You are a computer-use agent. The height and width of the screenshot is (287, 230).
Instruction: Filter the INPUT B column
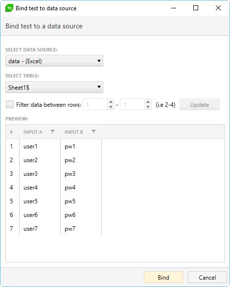(93, 132)
